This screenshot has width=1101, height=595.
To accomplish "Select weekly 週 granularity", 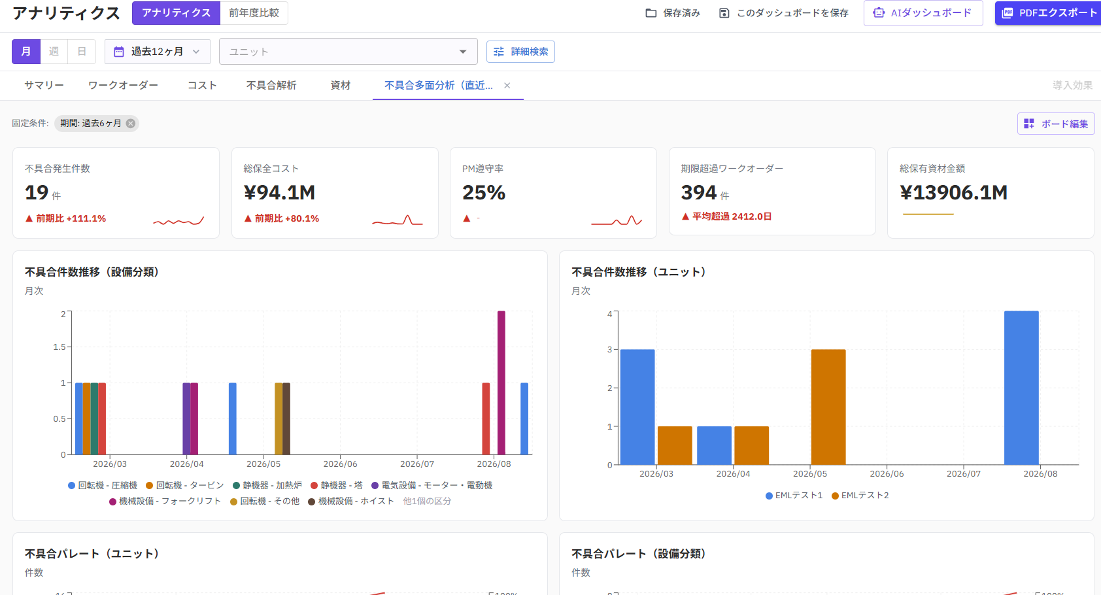I will coord(54,52).
